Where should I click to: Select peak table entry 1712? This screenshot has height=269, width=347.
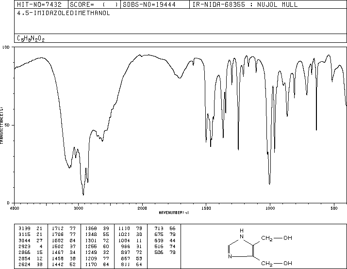(58, 228)
